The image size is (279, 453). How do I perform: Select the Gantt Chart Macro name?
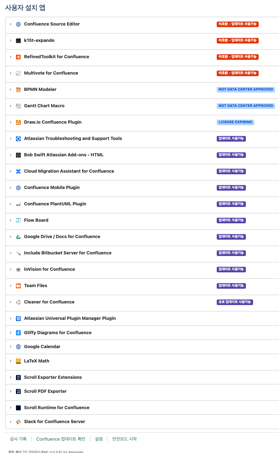[x=44, y=106]
